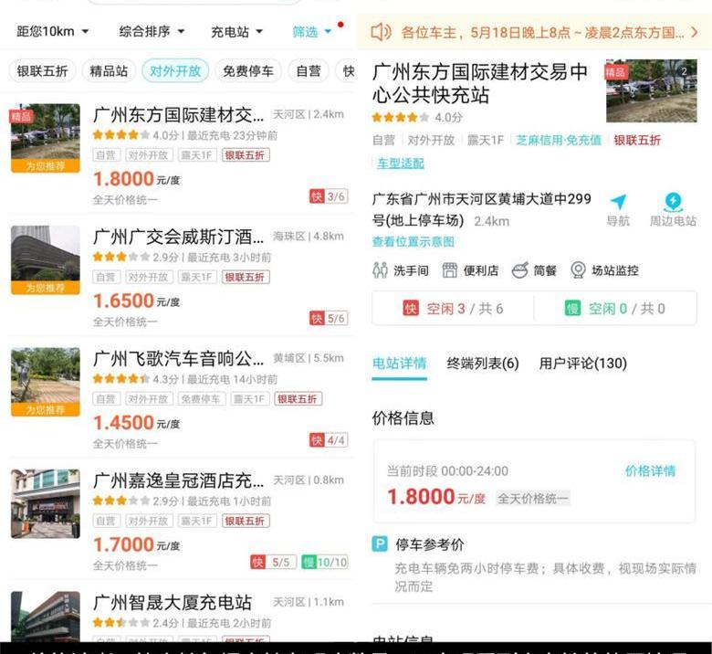Tap the 场站监控 station monitoring icon
712x654 pixels.
[x=578, y=270]
